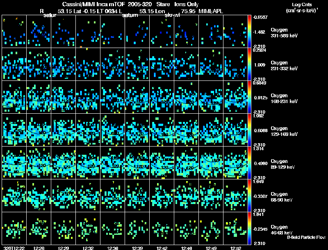Click the Oxygen 89-129 keV label

point(283,164)
